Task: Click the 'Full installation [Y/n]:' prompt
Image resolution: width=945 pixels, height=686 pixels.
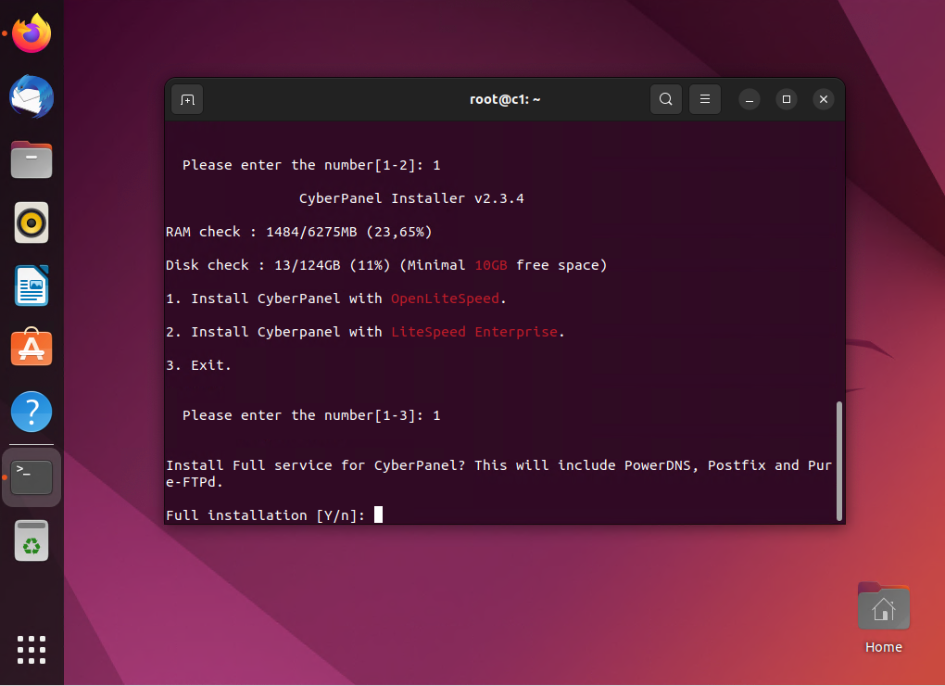Action: click(x=266, y=515)
